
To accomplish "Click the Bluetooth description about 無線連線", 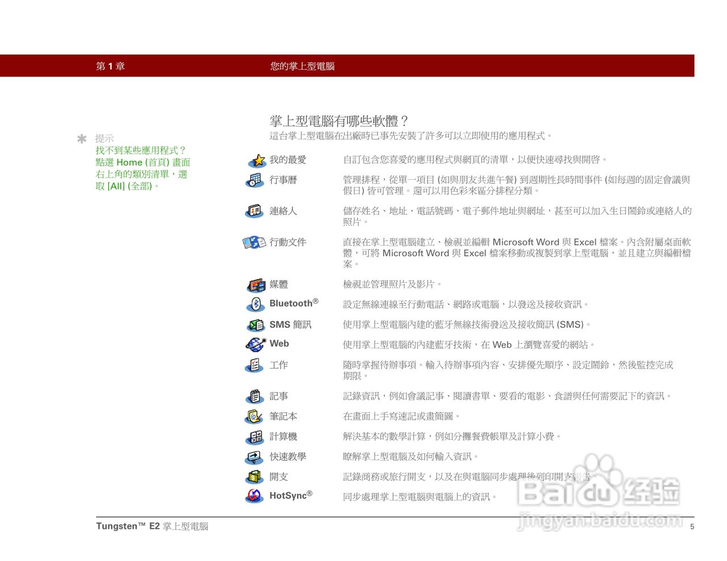I will [x=466, y=305].
